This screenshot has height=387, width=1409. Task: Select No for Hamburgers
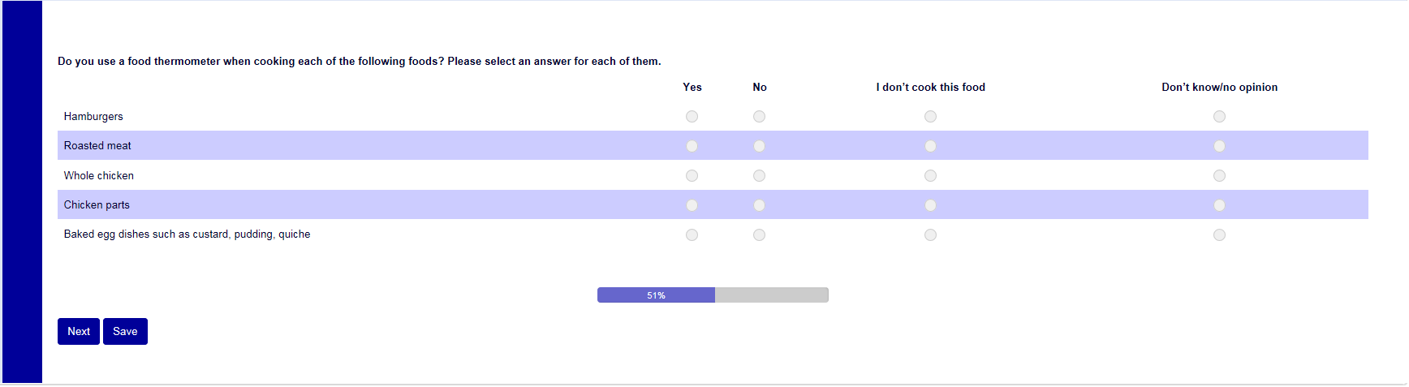tap(759, 117)
